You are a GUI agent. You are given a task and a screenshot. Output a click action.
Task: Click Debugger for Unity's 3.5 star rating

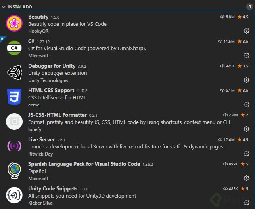tap(243, 66)
